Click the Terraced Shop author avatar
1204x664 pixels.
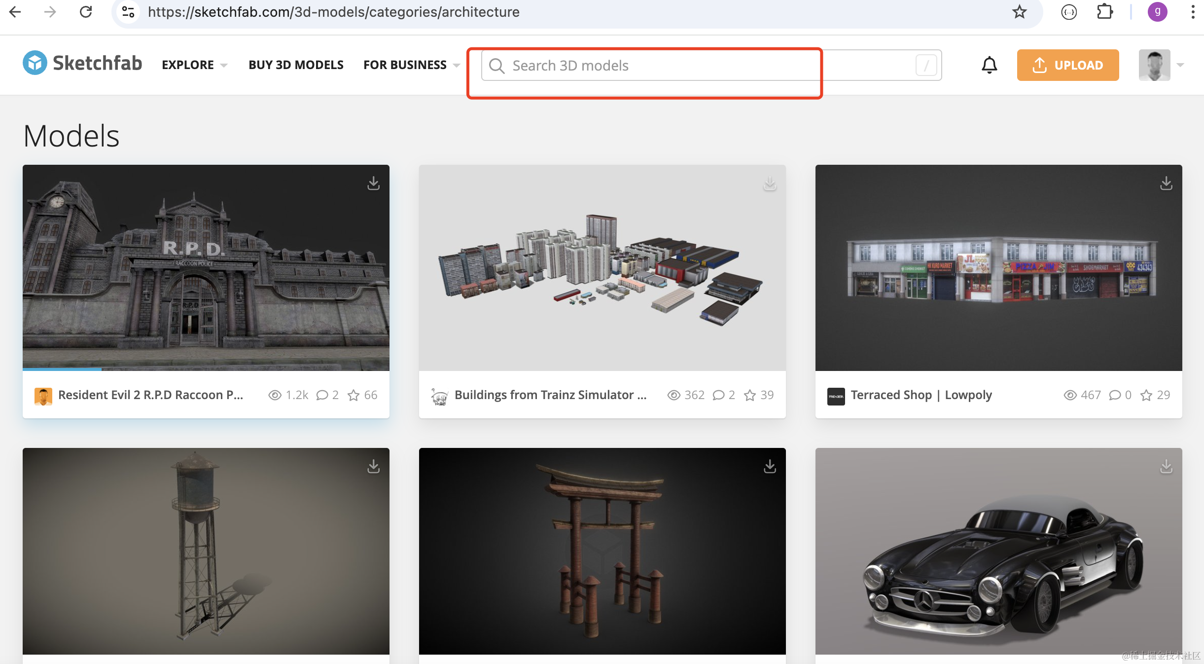[836, 396]
